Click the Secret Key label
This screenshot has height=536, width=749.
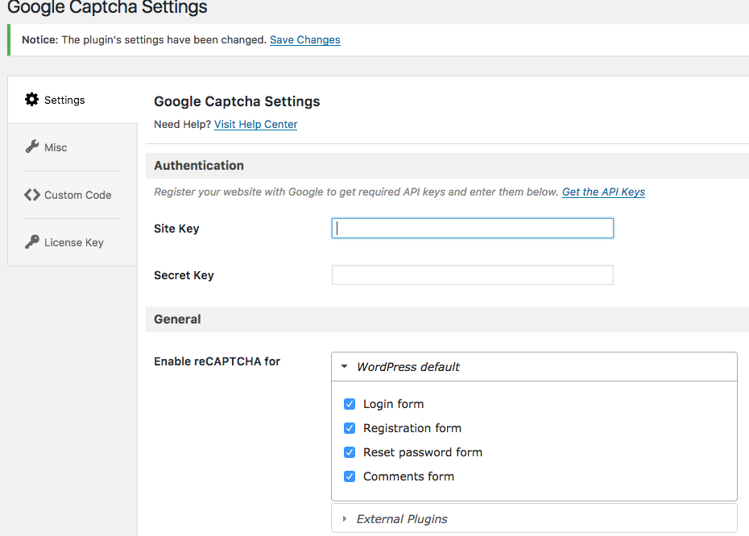(x=184, y=275)
